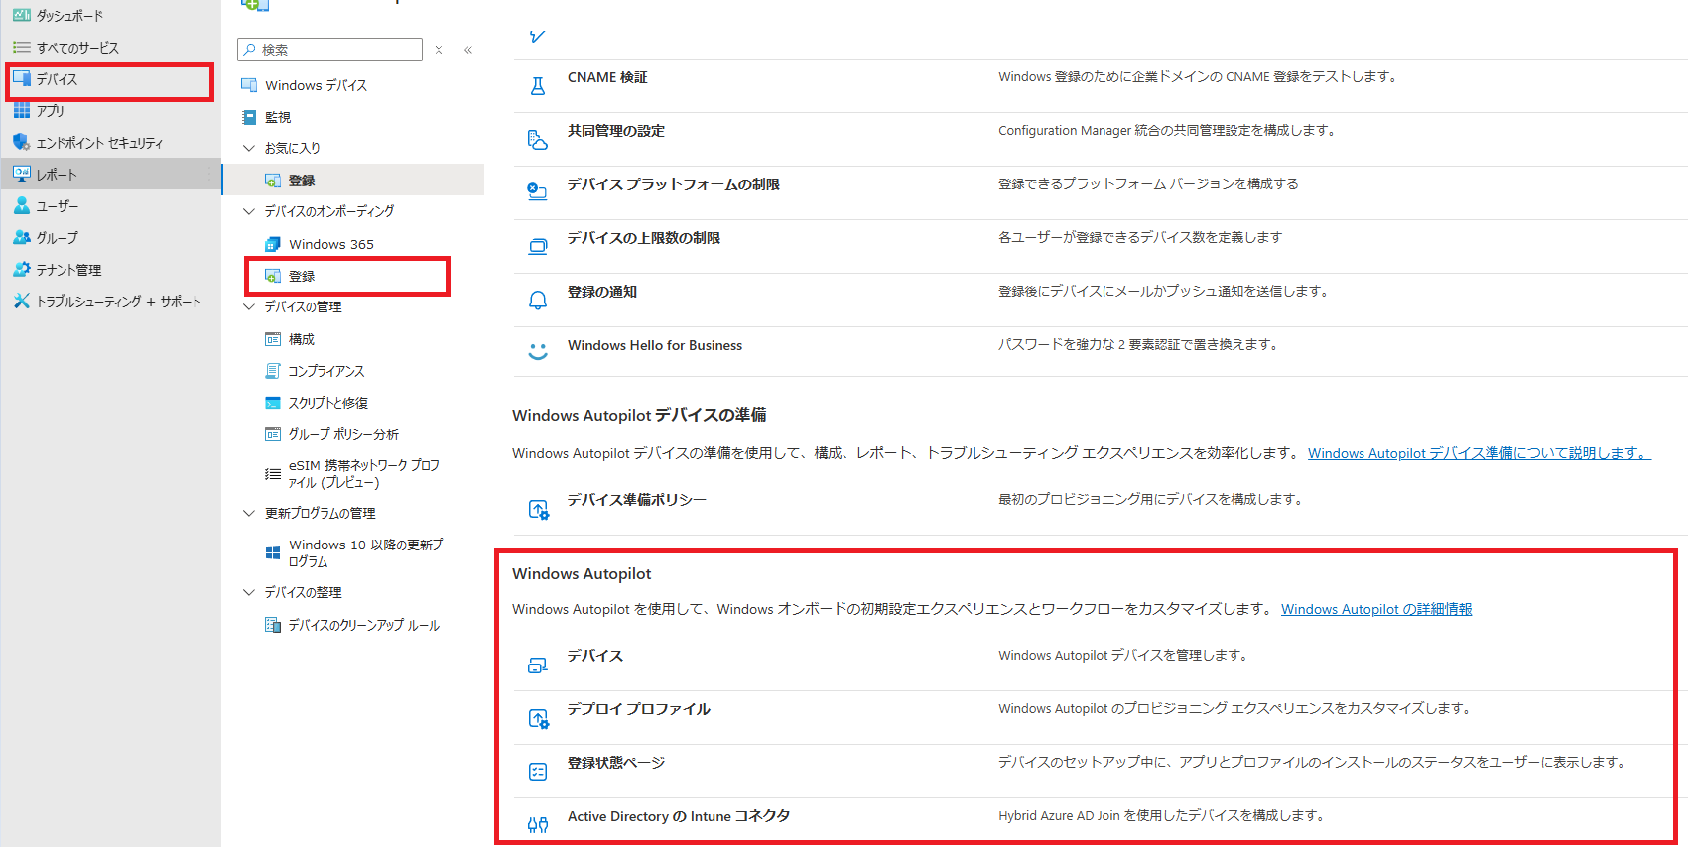
Task: Collapse the submenu with the double chevron
Action: [x=468, y=50]
